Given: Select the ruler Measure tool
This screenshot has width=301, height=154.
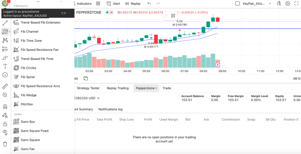Looking at the screenshot, I should [5, 86].
